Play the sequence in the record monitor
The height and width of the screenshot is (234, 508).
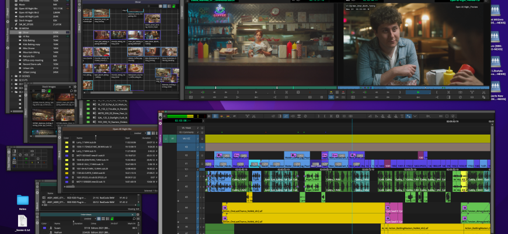click(418, 92)
